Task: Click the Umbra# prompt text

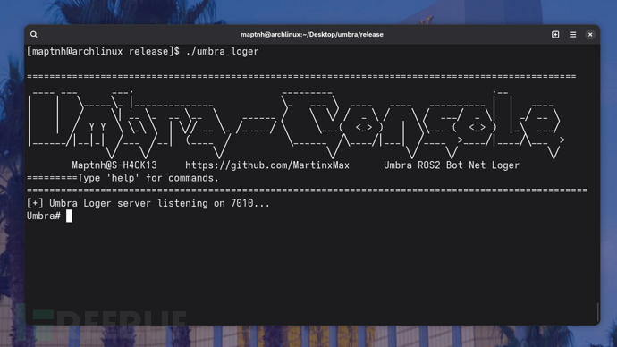Action: coord(43,216)
